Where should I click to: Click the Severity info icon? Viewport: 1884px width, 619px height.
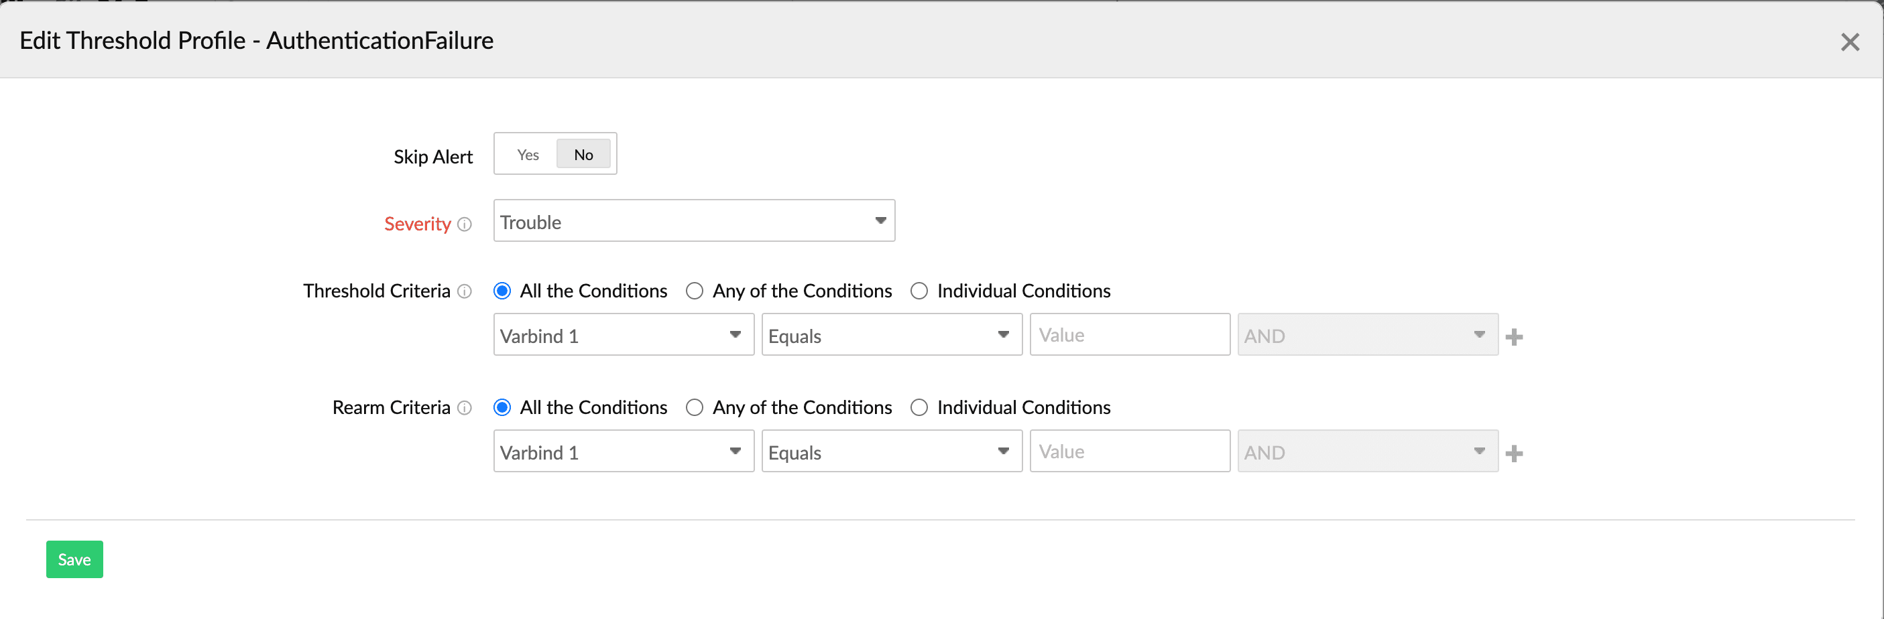465,224
